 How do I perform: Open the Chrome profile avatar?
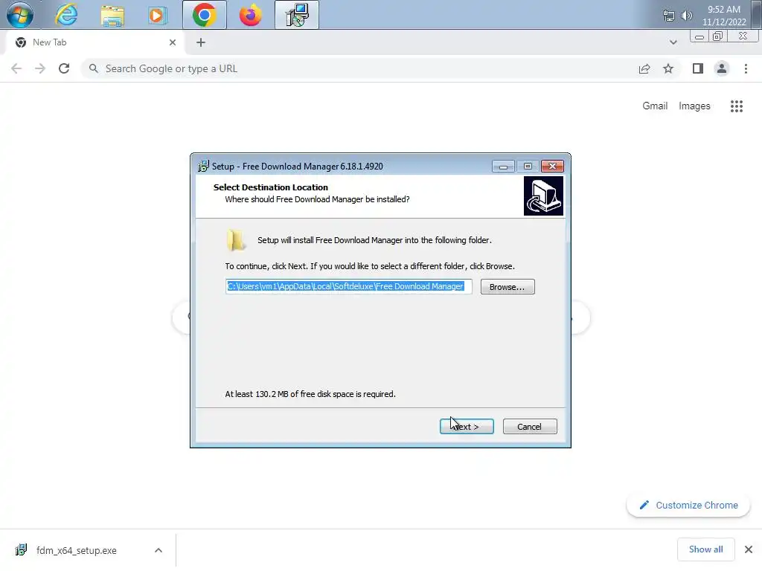pos(722,68)
